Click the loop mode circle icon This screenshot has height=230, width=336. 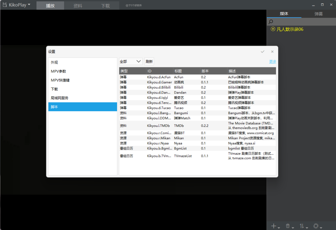coord(316,226)
